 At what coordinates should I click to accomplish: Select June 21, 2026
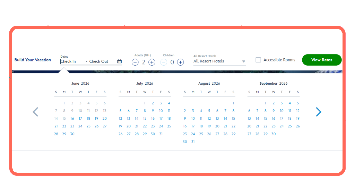[56, 126]
